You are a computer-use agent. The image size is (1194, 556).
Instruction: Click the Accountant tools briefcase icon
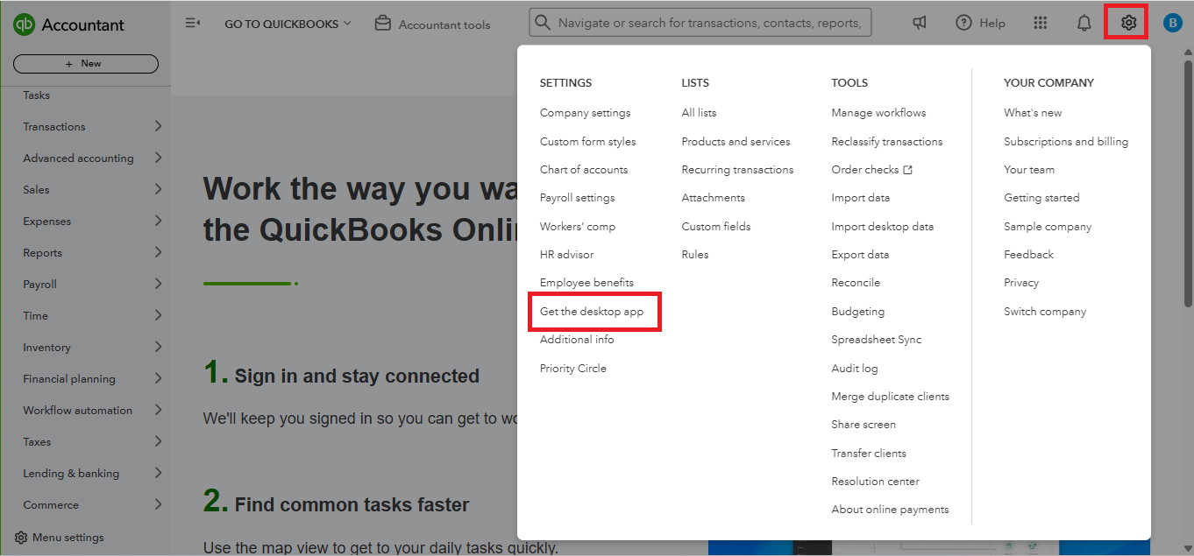click(382, 24)
